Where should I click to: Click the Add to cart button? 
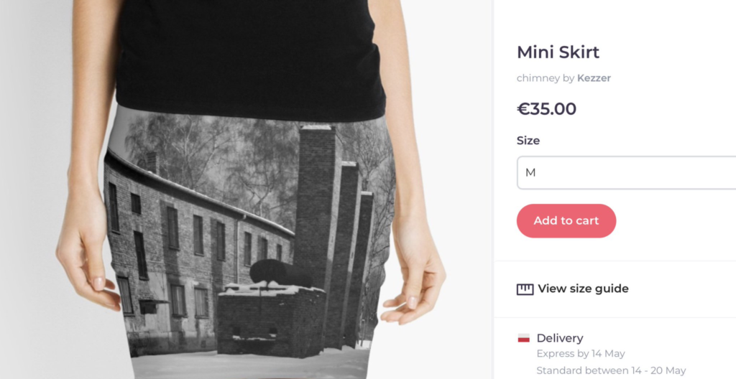click(566, 221)
